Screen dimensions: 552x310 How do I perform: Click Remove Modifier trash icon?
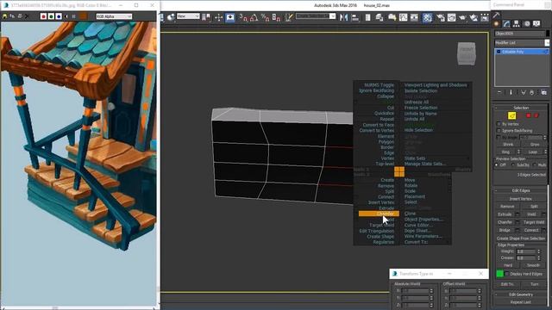[531, 92]
